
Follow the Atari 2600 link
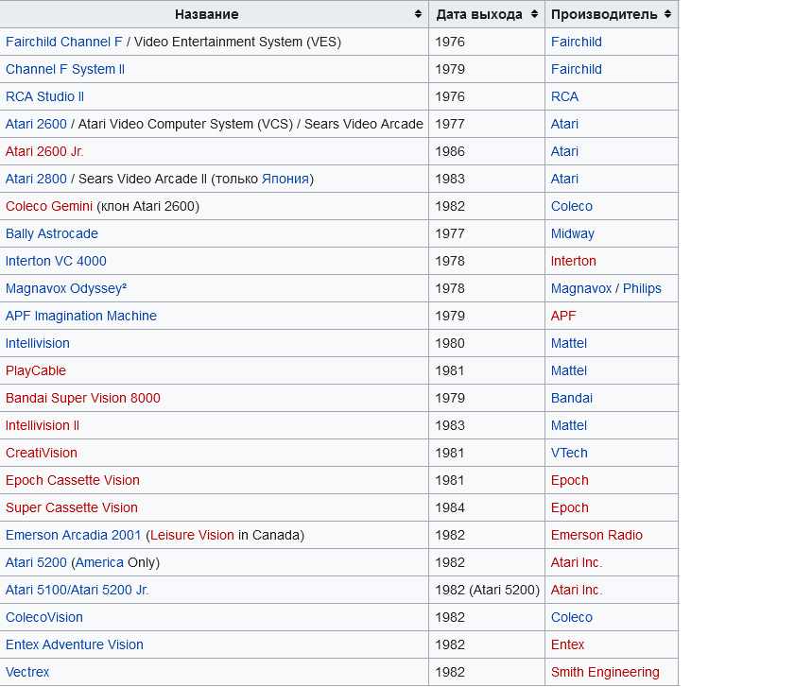(x=36, y=124)
